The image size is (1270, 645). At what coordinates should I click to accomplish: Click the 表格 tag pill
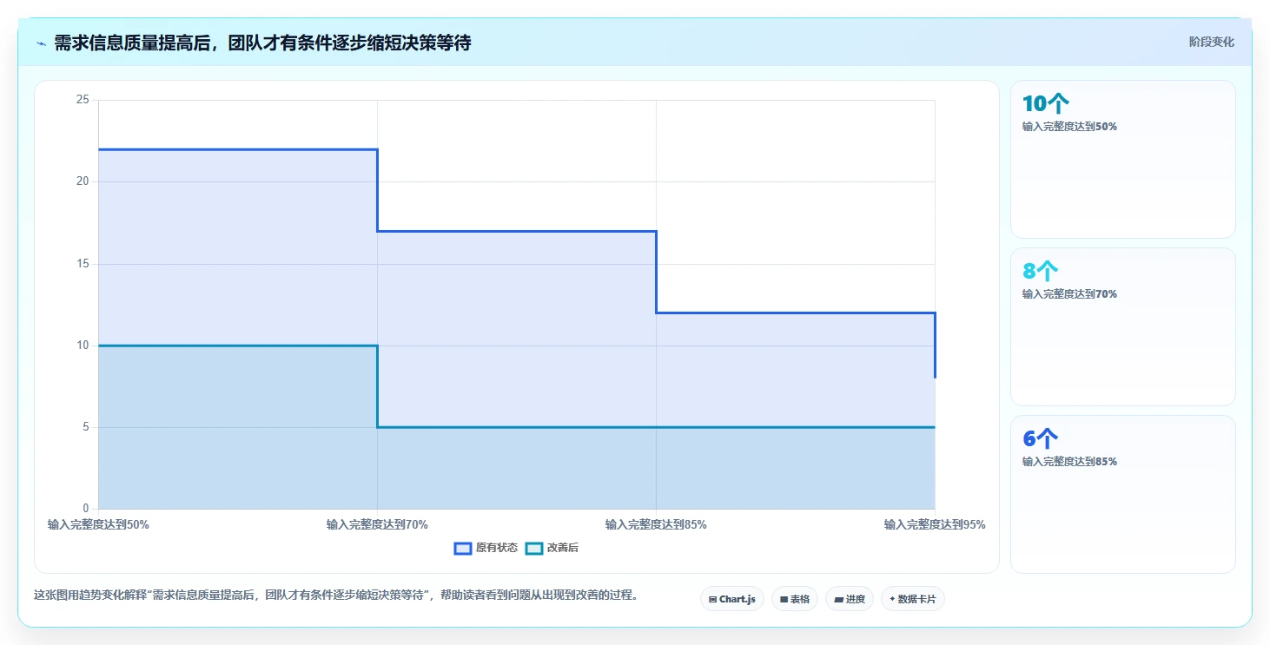[795, 599]
